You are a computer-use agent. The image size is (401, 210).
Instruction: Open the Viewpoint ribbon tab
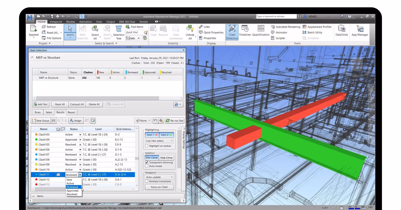[x=55, y=22]
